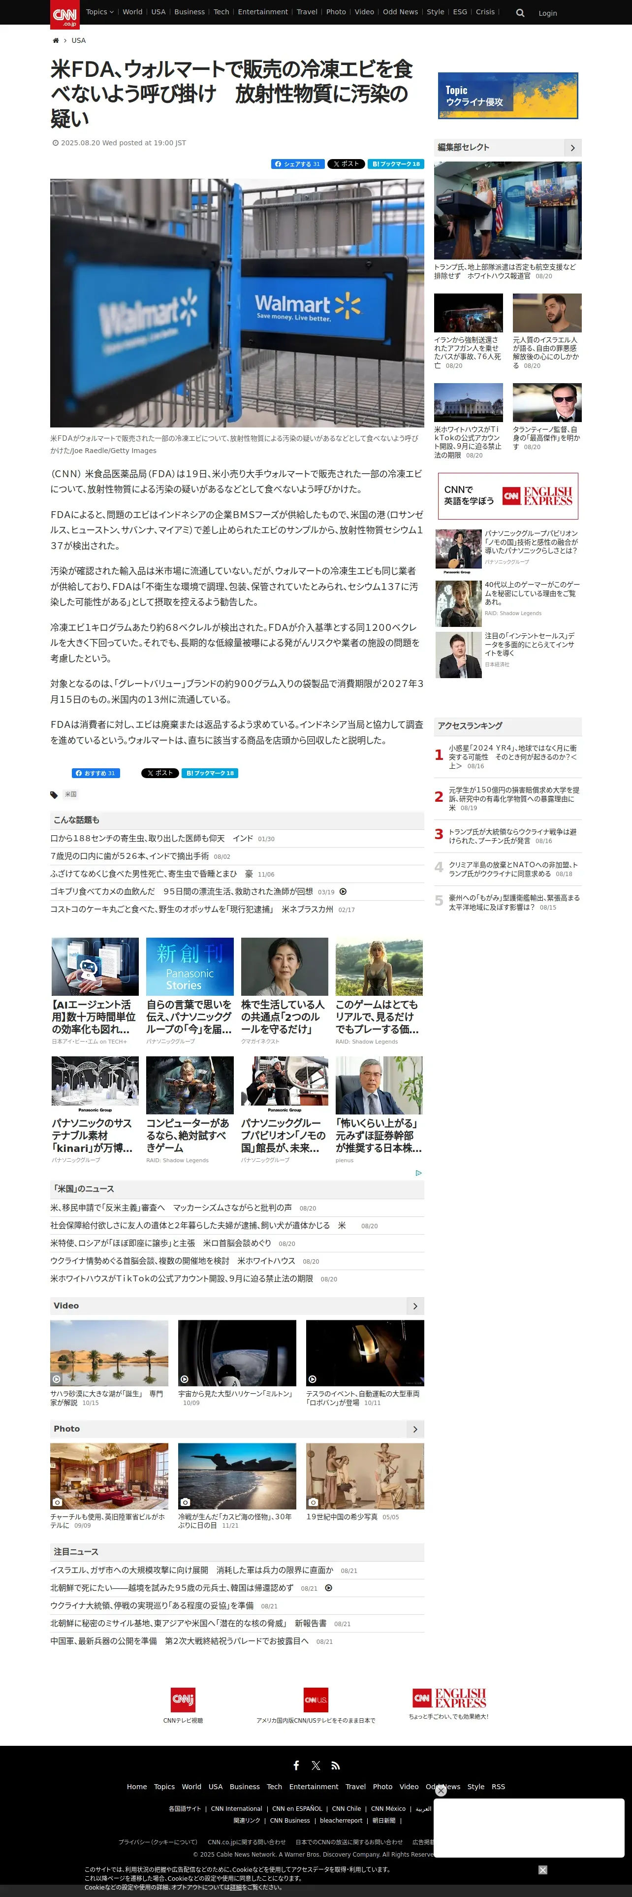
Task: Open the Walmart article main image
Action: point(237,303)
